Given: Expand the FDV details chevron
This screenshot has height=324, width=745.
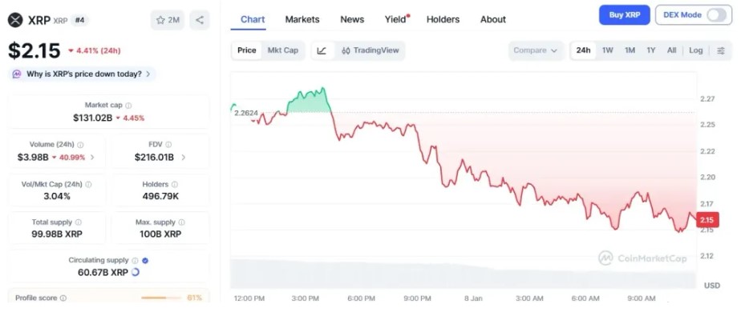Looking at the screenshot, I should (x=184, y=158).
